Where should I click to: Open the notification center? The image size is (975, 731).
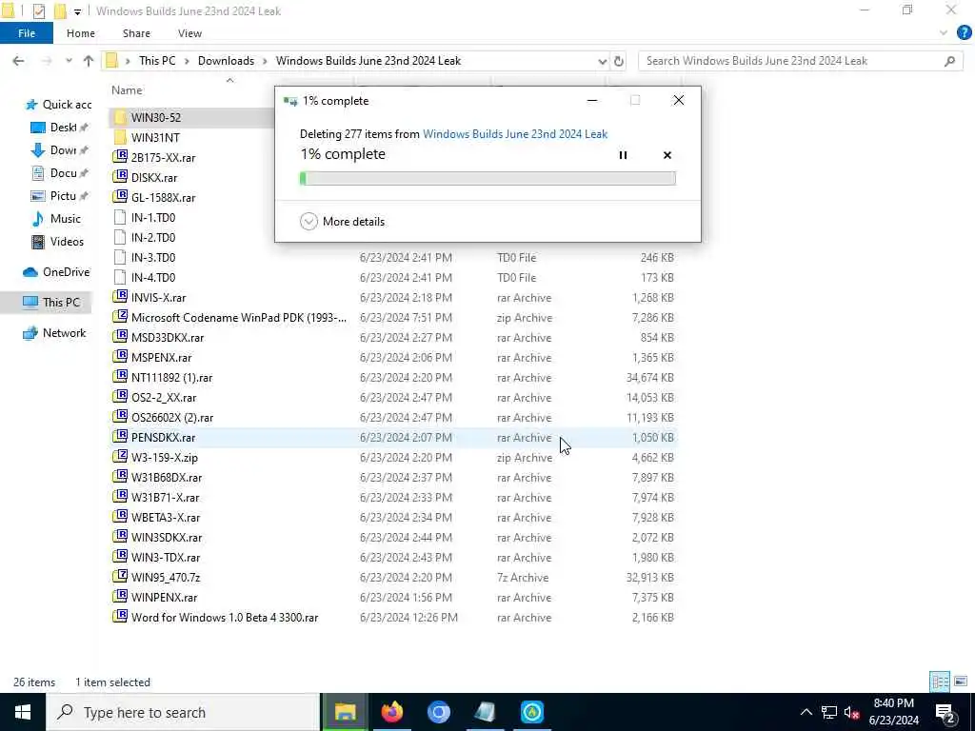click(945, 712)
